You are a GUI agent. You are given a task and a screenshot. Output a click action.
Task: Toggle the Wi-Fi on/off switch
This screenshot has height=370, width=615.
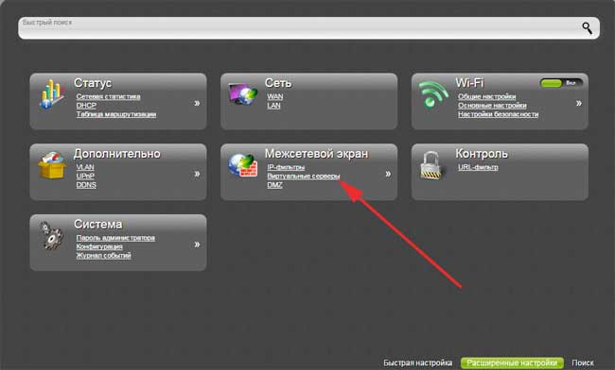tap(561, 83)
